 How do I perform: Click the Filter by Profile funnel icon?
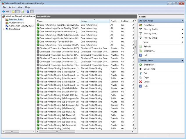point(141,29)
